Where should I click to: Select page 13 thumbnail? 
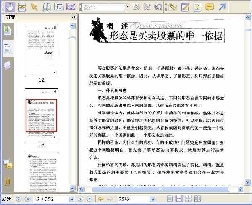41,115
